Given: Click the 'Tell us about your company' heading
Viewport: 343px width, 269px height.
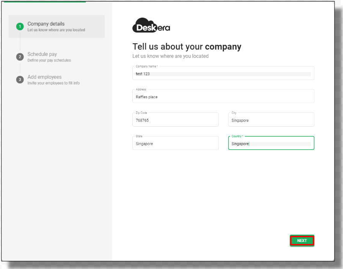Looking at the screenshot, I should click(187, 46).
